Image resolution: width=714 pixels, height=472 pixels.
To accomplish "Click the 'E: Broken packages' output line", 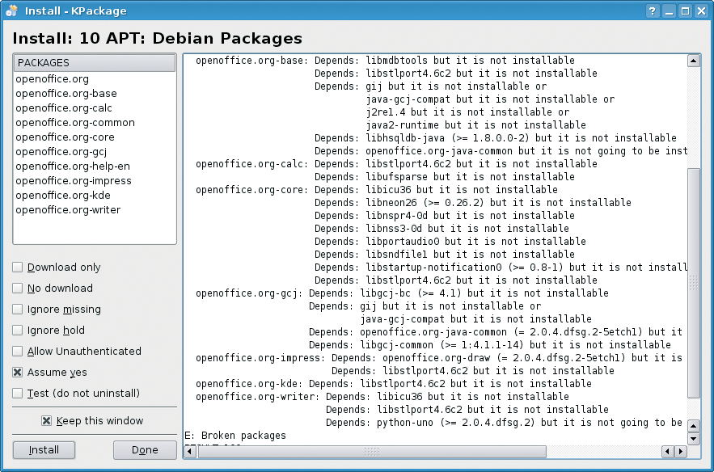I will point(235,436).
